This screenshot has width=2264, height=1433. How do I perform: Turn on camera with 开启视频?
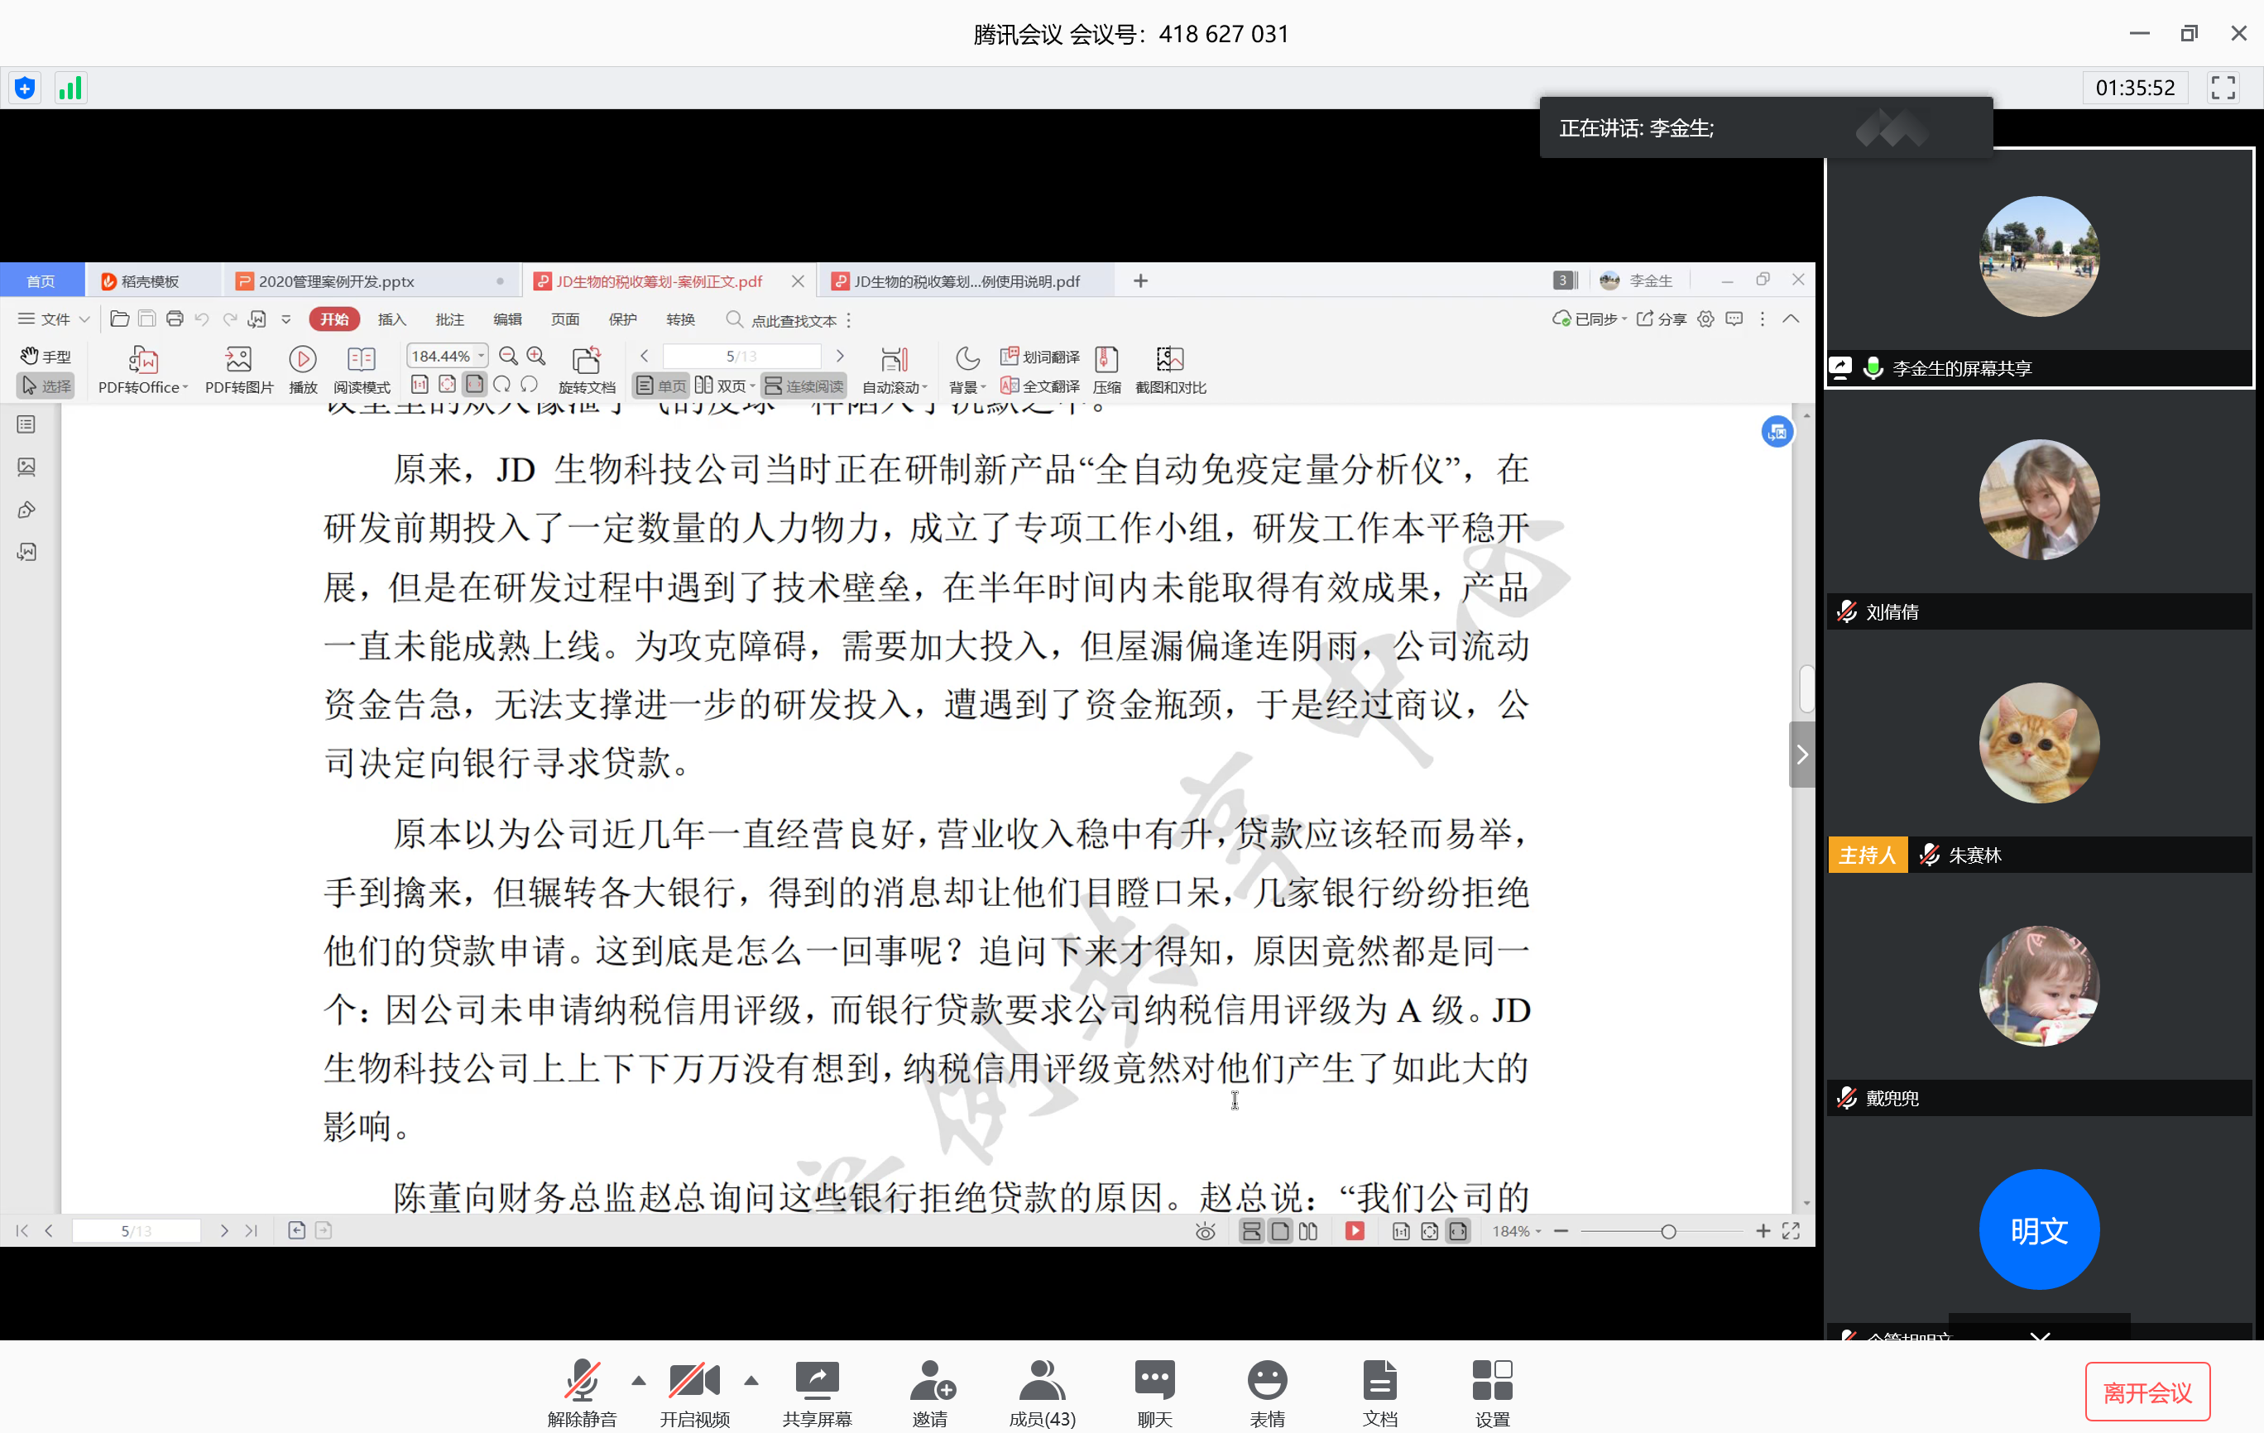pyautogui.click(x=695, y=1392)
